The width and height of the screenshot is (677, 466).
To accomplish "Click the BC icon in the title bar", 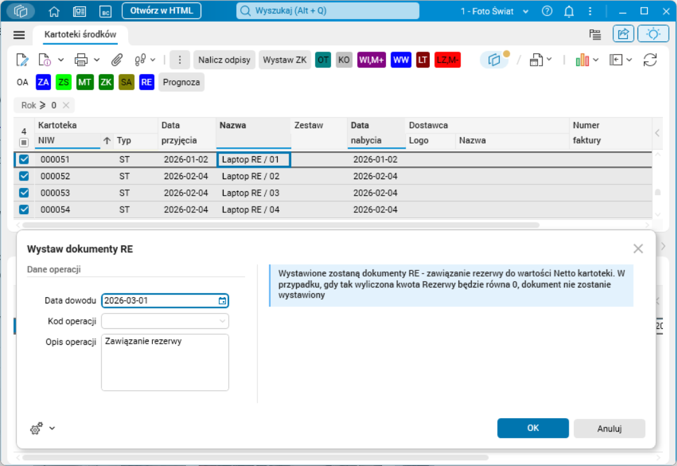I will coord(105,11).
